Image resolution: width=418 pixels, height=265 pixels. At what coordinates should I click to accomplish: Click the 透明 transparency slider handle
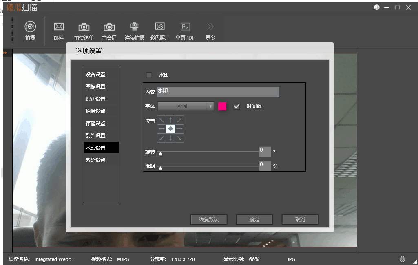[x=161, y=168]
